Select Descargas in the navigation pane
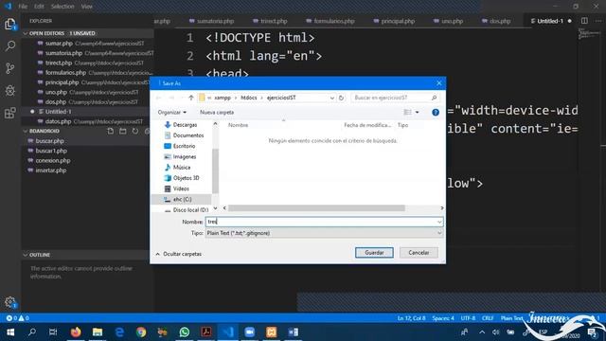Screen dimensions: 606x341 (185, 125)
